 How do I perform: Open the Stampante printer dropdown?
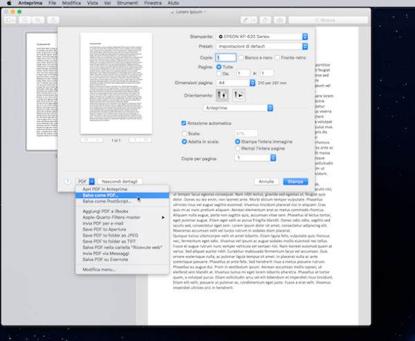262,35
